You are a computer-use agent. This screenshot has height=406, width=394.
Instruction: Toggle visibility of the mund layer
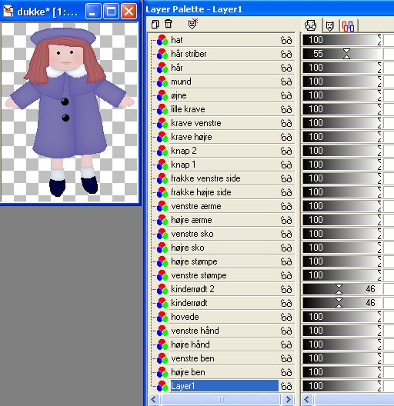click(286, 82)
